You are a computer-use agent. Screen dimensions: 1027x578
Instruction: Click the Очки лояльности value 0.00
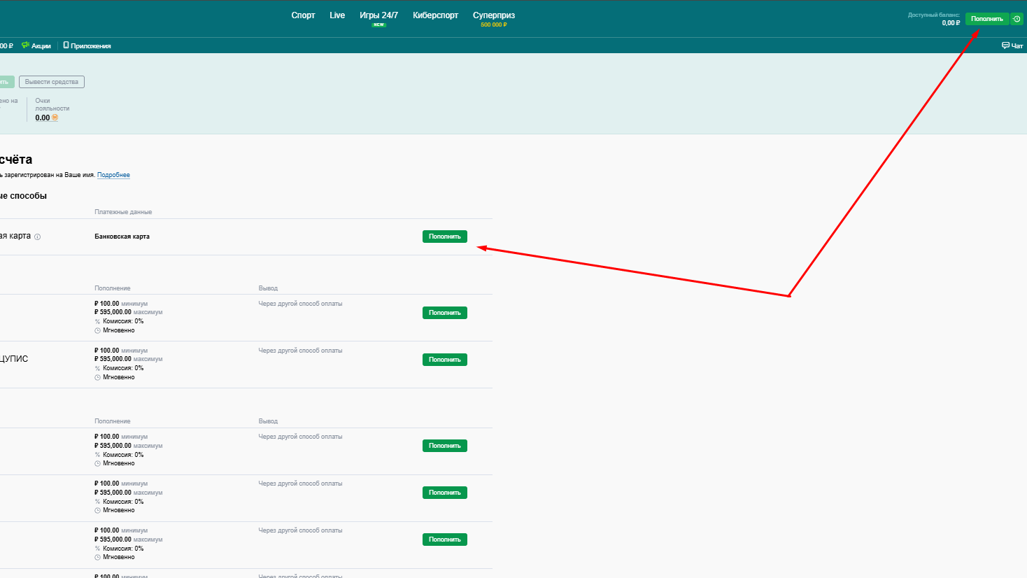point(43,118)
